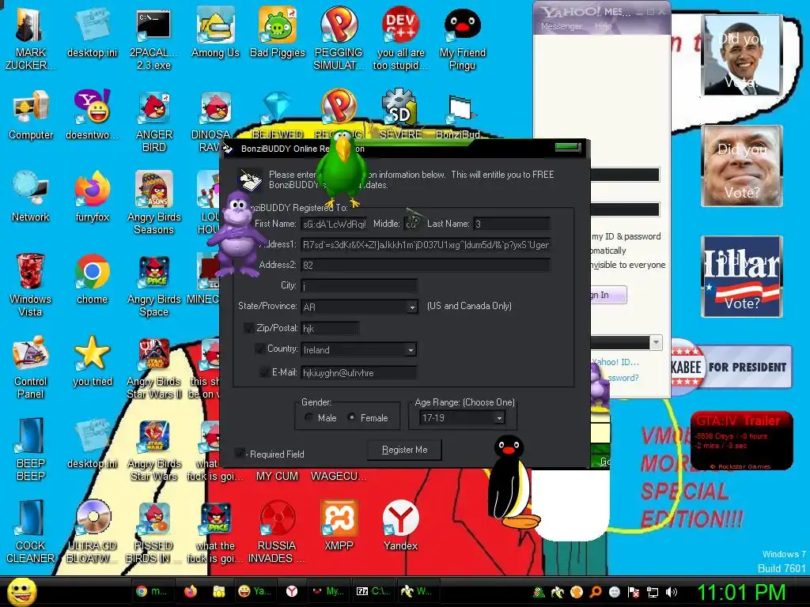Select the Female gender radio button

click(351, 417)
